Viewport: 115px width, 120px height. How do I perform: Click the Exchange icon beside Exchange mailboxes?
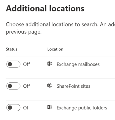click(x=50, y=64)
